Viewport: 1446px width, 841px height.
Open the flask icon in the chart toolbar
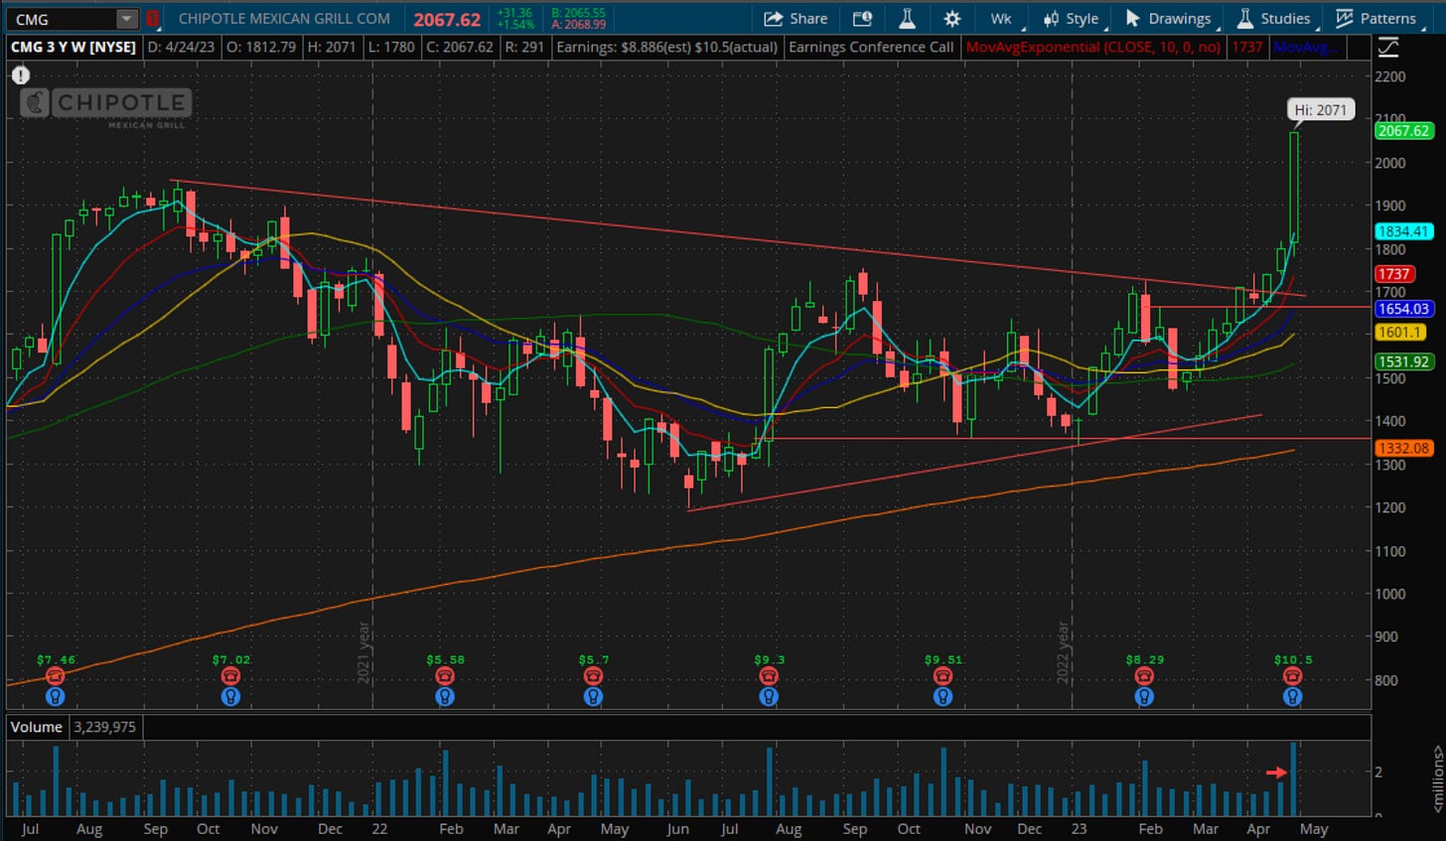(907, 18)
